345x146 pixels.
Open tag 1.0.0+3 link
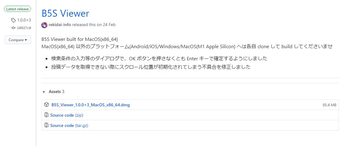[x=24, y=20]
